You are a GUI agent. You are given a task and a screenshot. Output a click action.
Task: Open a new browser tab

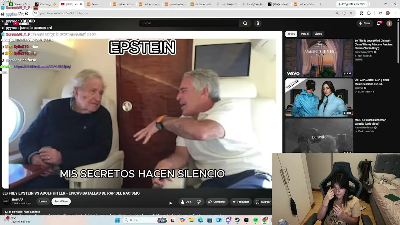point(321,4)
